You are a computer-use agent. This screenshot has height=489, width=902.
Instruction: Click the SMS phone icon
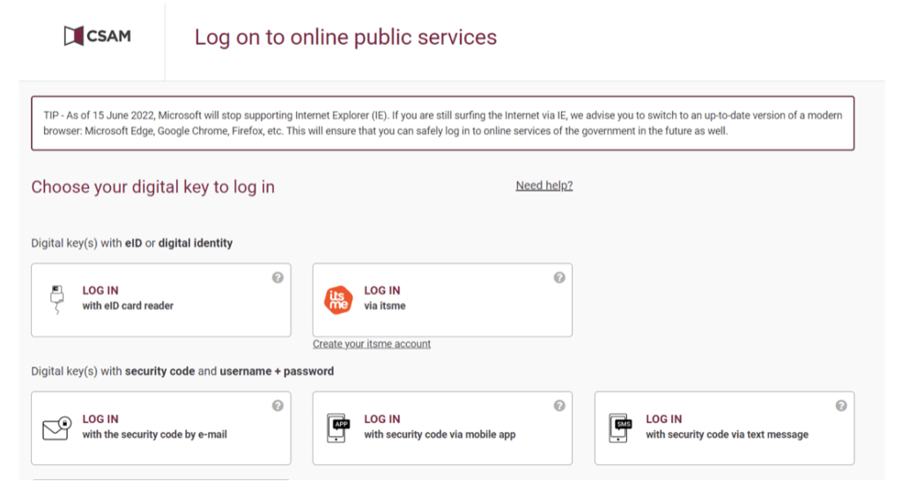point(620,428)
